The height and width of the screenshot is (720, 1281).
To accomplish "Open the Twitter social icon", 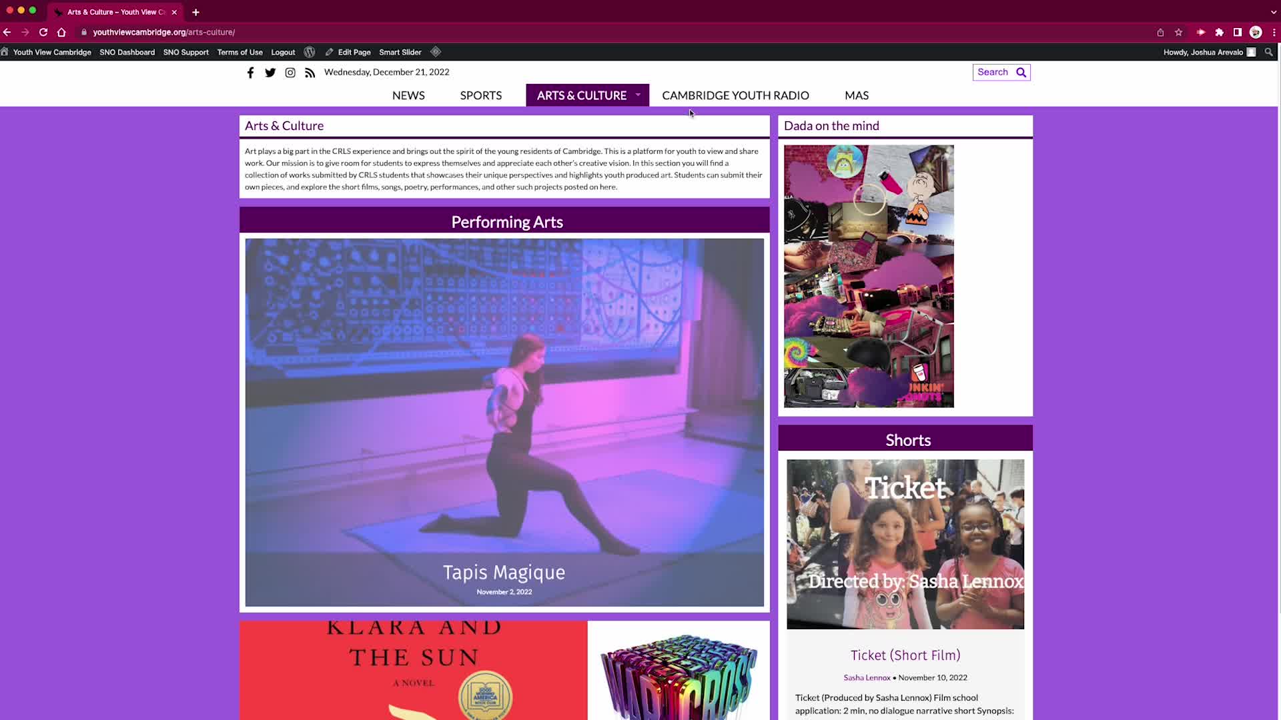I will click(x=270, y=73).
